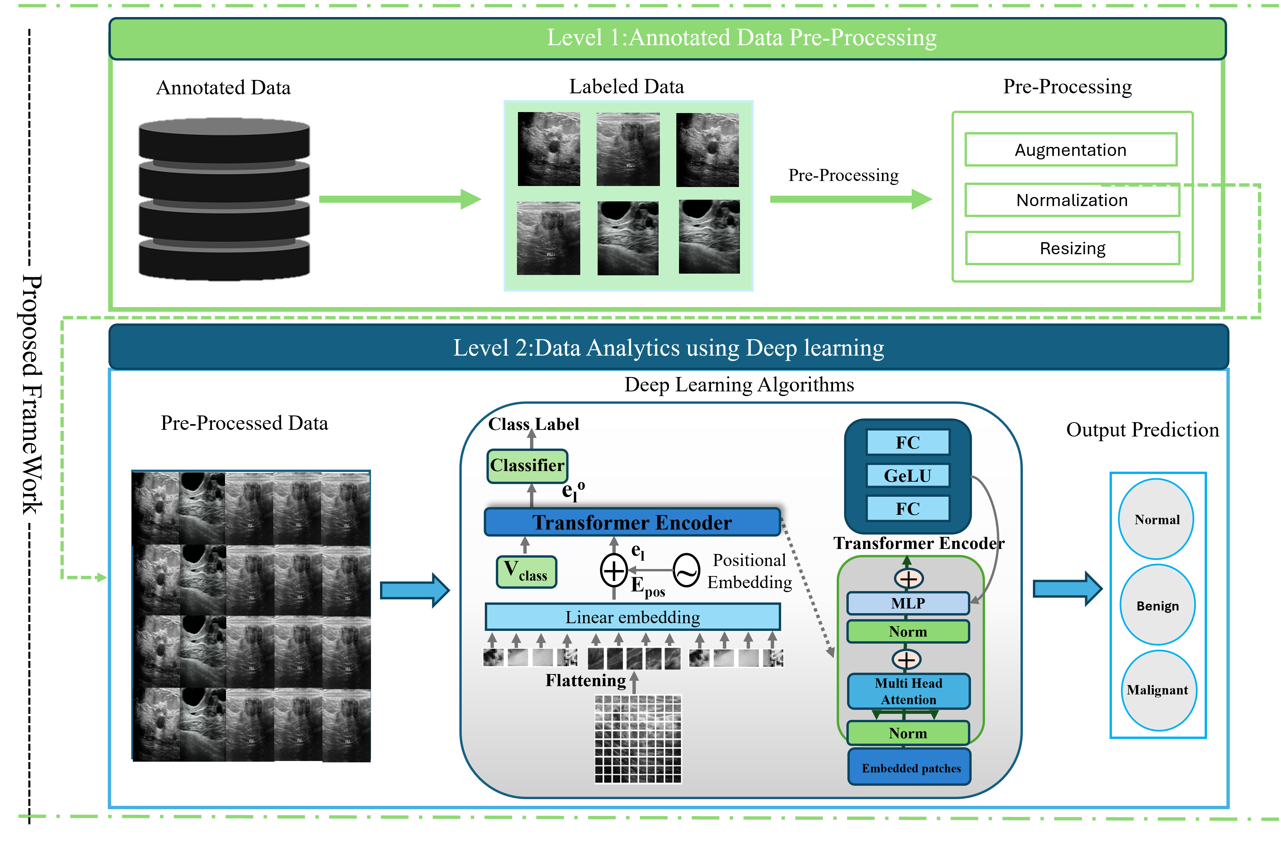Click the 'Output Prediction' heading
This screenshot has height=853, width=1281.
tap(1142, 430)
